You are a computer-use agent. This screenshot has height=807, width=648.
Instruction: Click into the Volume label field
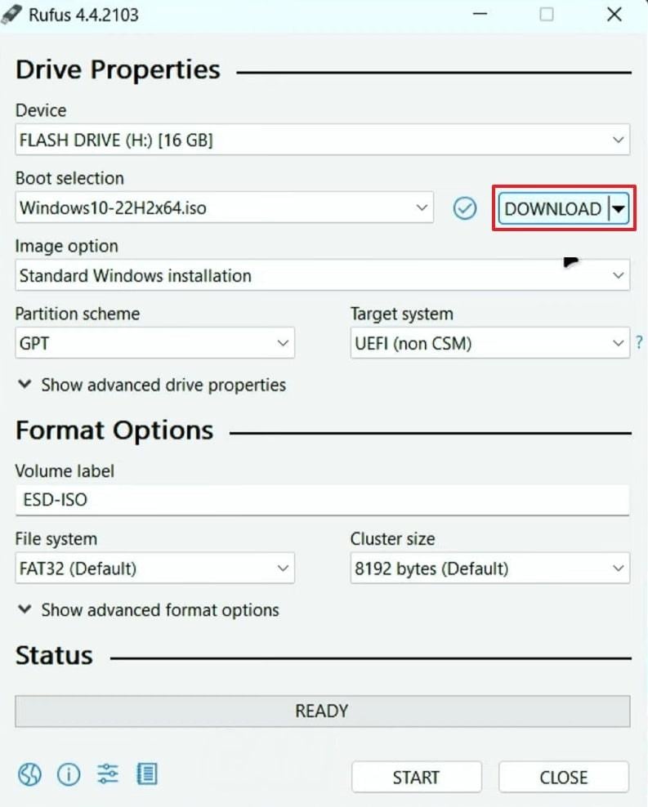tap(322, 500)
